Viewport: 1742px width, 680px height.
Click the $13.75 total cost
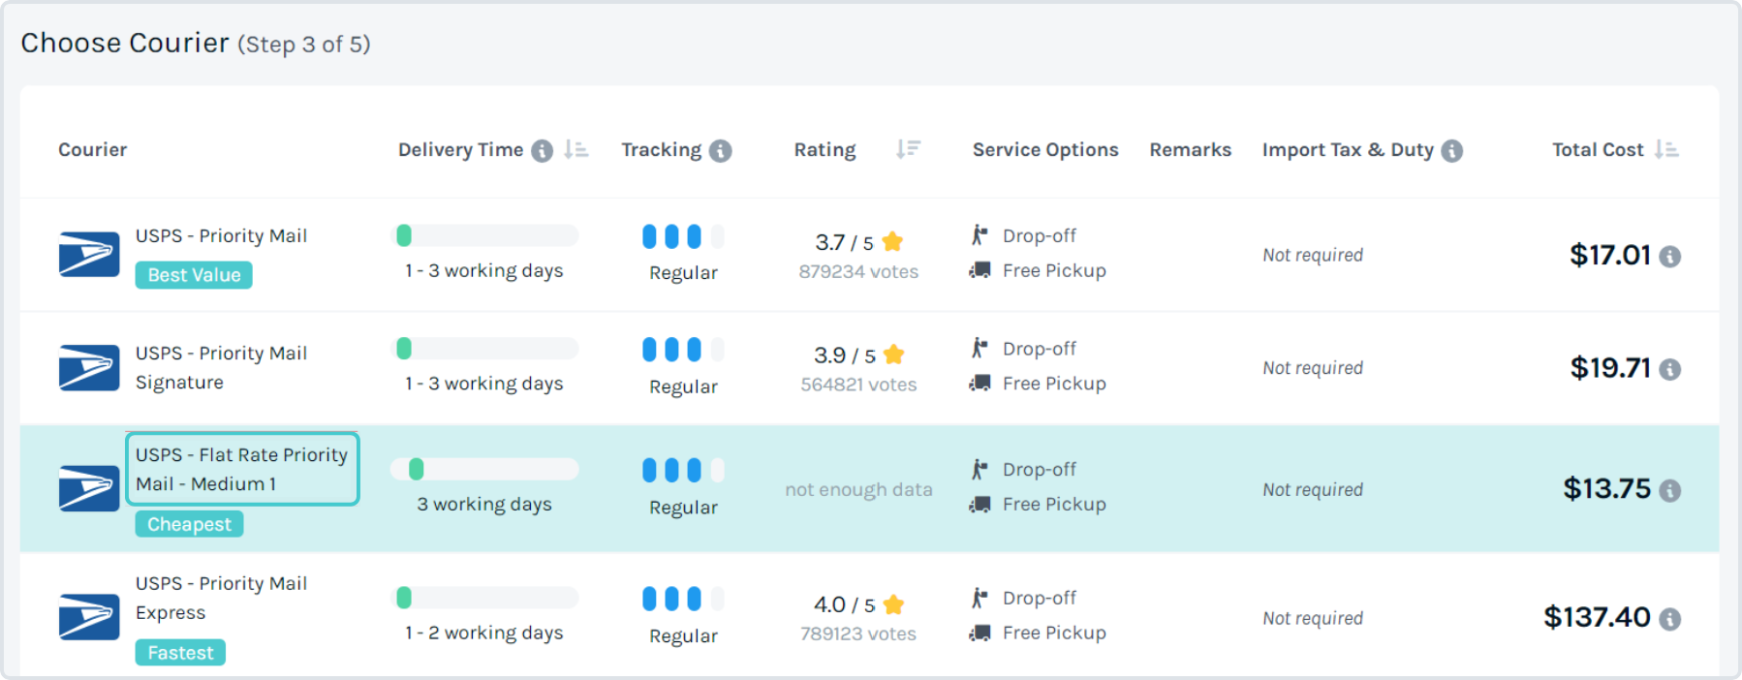1607,488
